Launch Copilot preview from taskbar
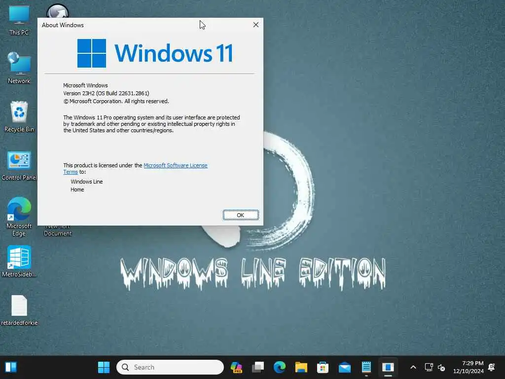Viewport: 505px width, 379px height. point(236,367)
